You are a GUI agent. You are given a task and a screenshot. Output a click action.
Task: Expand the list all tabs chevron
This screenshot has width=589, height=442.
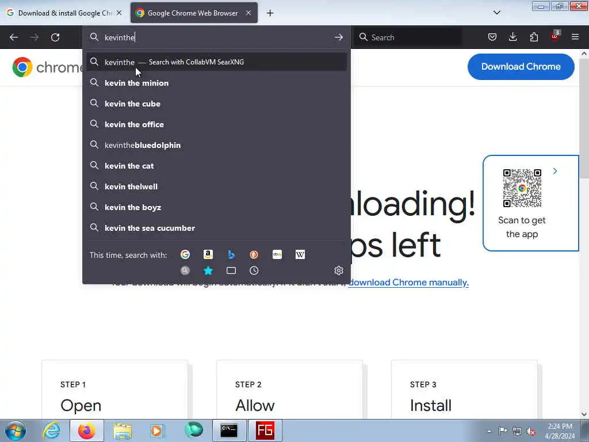(496, 13)
